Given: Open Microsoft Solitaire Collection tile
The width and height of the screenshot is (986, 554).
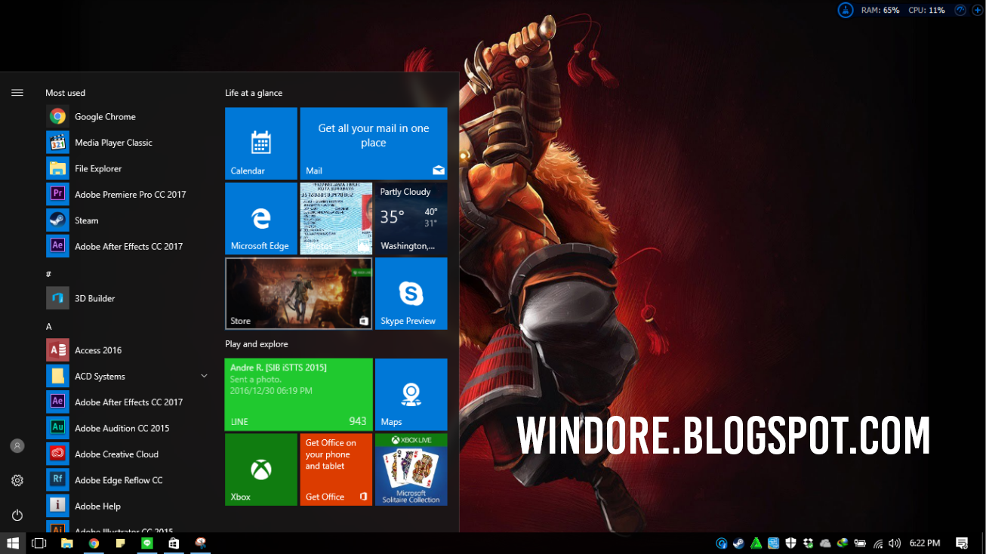Looking at the screenshot, I should [x=411, y=469].
